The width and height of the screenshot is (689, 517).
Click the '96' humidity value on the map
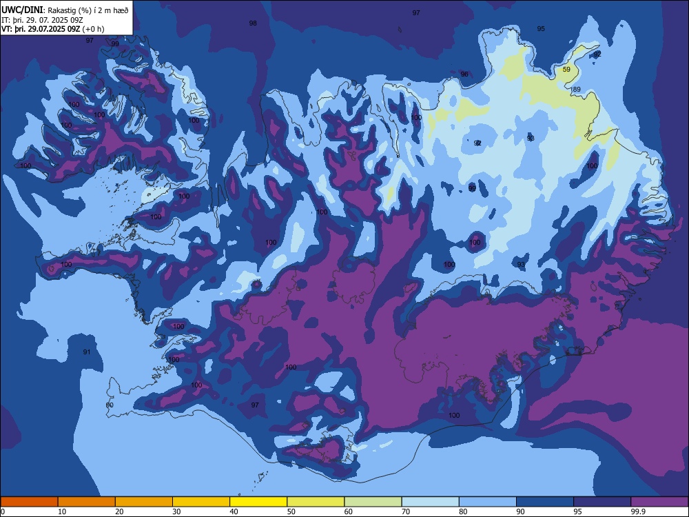pos(464,74)
